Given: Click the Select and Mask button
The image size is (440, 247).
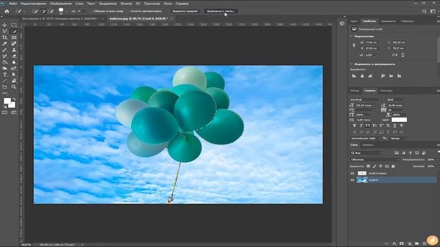Looking at the screenshot, I should 221,11.
